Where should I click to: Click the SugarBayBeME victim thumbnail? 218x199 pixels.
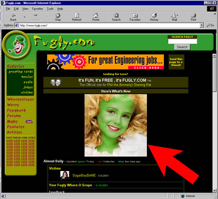point(65,175)
